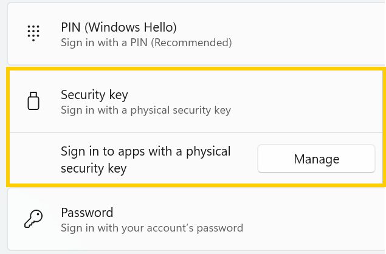Click empty space left of "Sign in to apps" text

[33, 159]
